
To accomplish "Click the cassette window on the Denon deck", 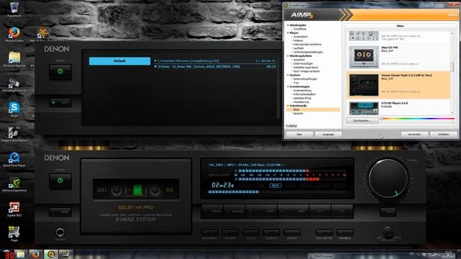I will [136, 190].
